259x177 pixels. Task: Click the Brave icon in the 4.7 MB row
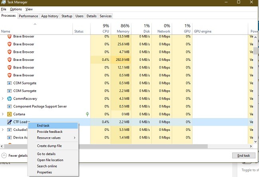10,52
